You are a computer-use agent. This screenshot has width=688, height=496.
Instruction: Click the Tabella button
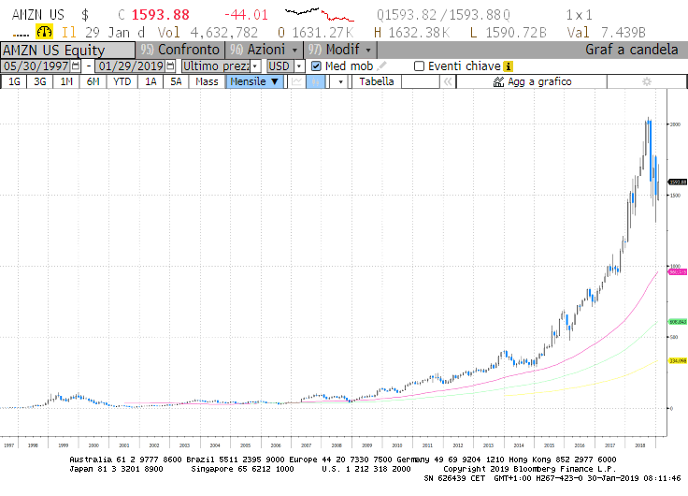pyautogui.click(x=376, y=81)
